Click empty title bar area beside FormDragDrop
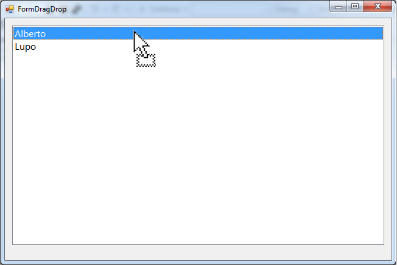 (197, 9)
